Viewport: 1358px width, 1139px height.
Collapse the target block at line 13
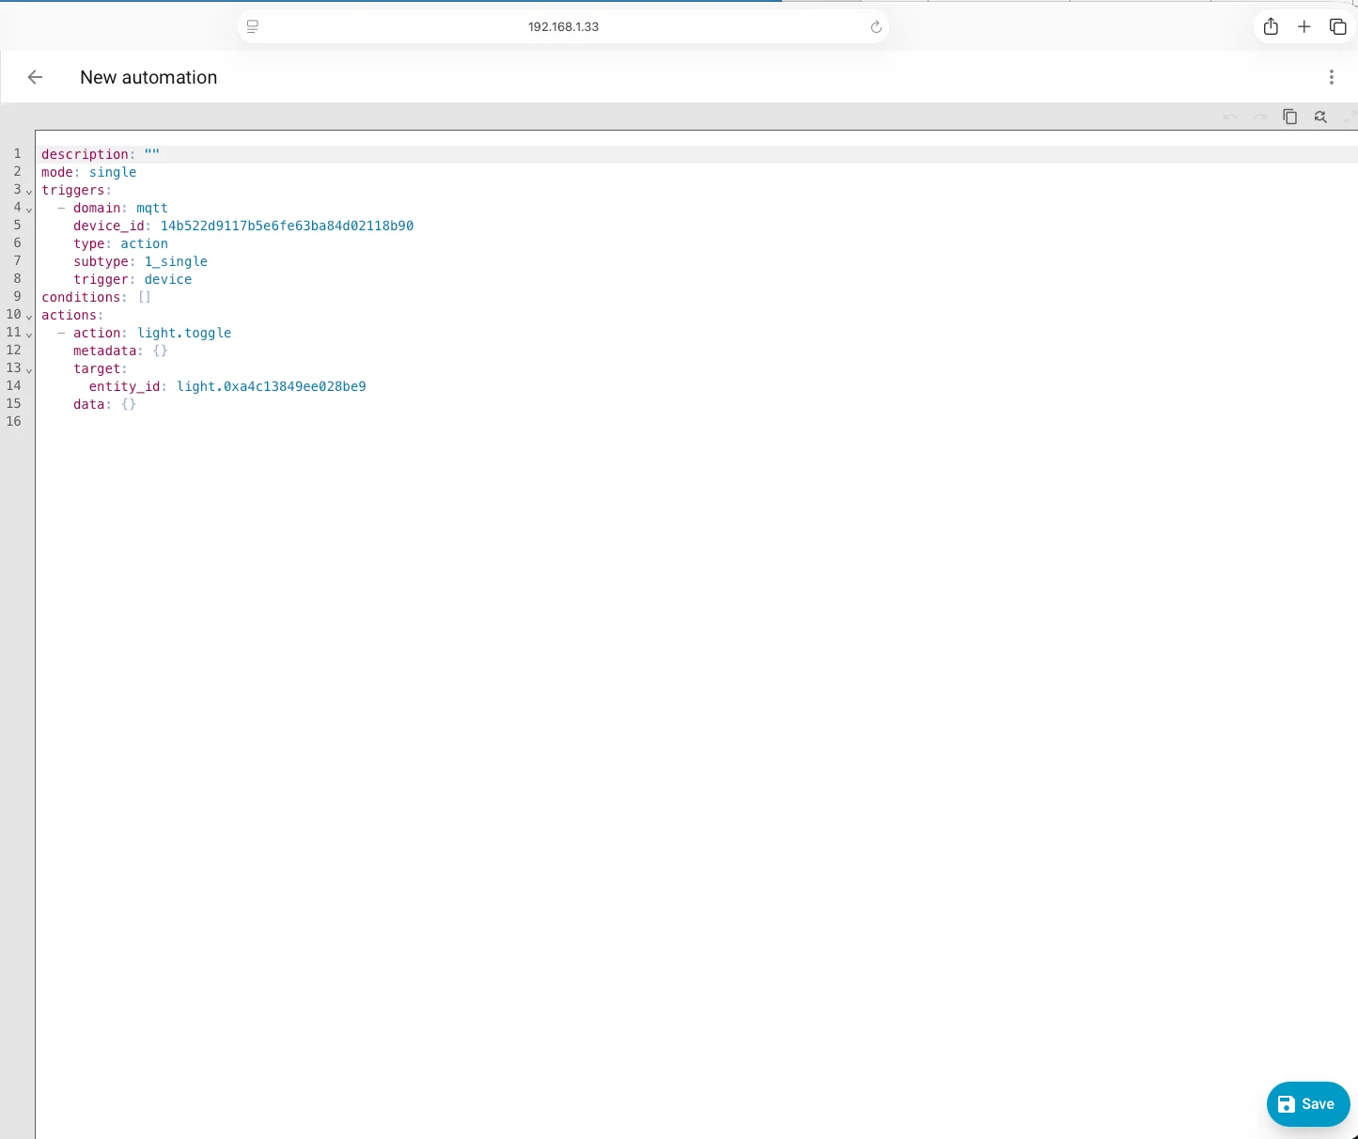[29, 370]
